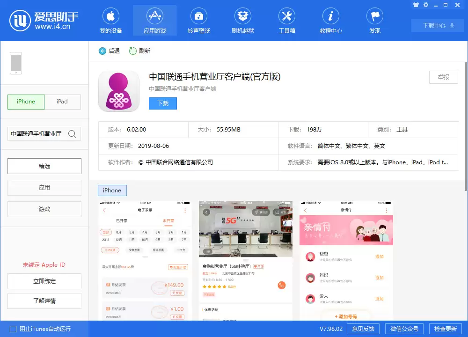Click 未绑定 Apple ID text
The image size is (468, 337).
tap(44, 265)
